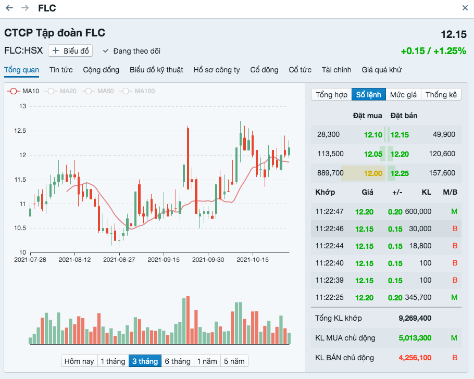The width and height of the screenshot is (474, 379).
Task: Switch to the Cộng đồng tab
Action: (x=101, y=70)
